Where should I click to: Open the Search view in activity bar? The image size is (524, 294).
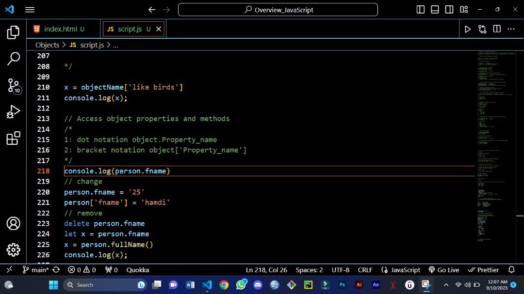(x=14, y=59)
